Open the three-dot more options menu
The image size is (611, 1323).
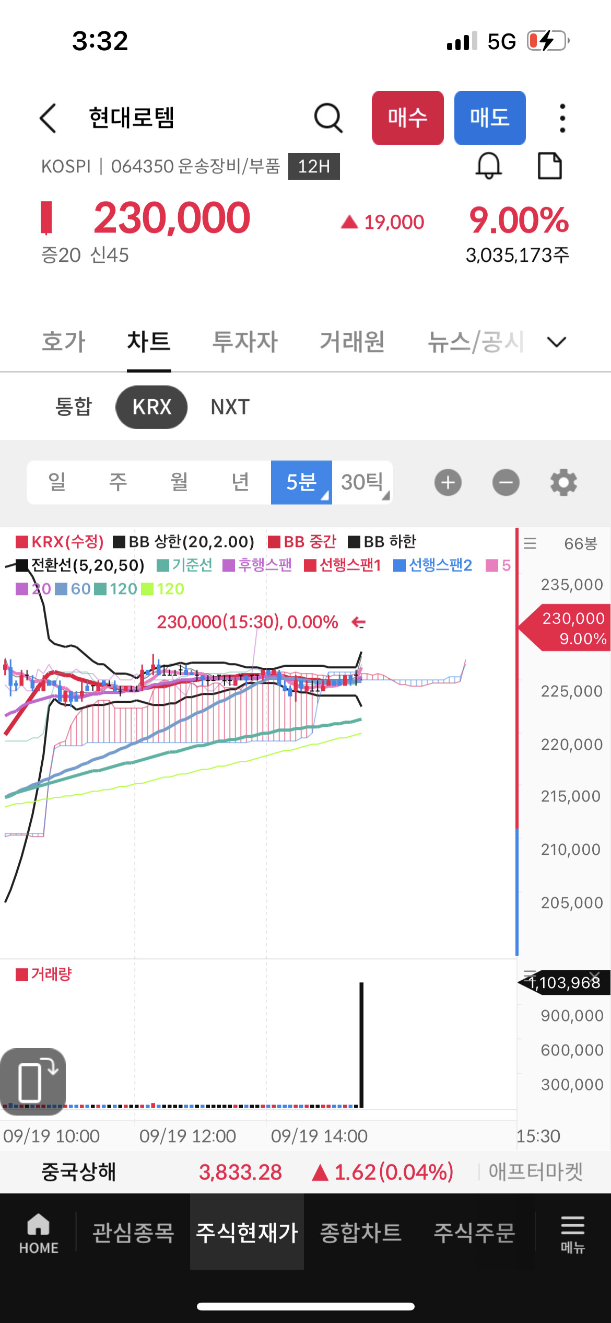click(562, 118)
